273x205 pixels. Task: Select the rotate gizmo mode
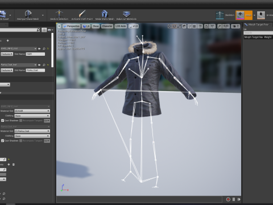174,26
